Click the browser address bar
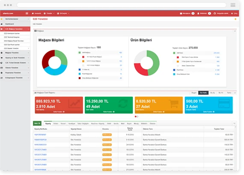 point(122,5)
